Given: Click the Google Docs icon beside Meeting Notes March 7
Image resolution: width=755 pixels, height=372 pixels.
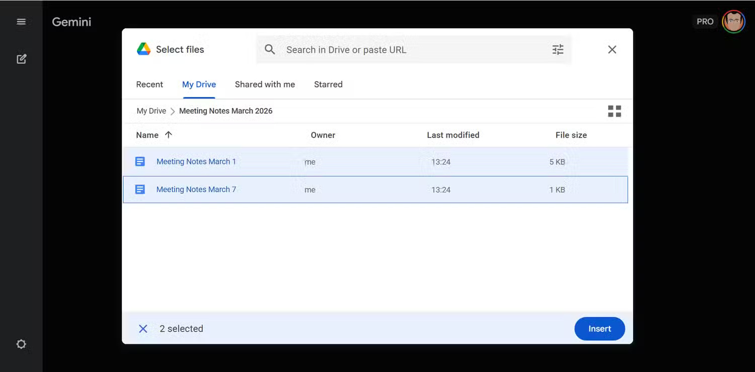Looking at the screenshot, I should (x=139, y=189).
